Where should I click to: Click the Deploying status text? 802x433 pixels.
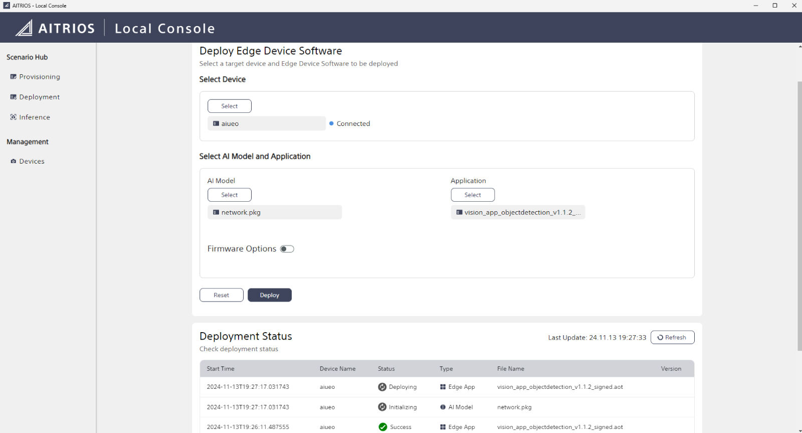point(403,387)
